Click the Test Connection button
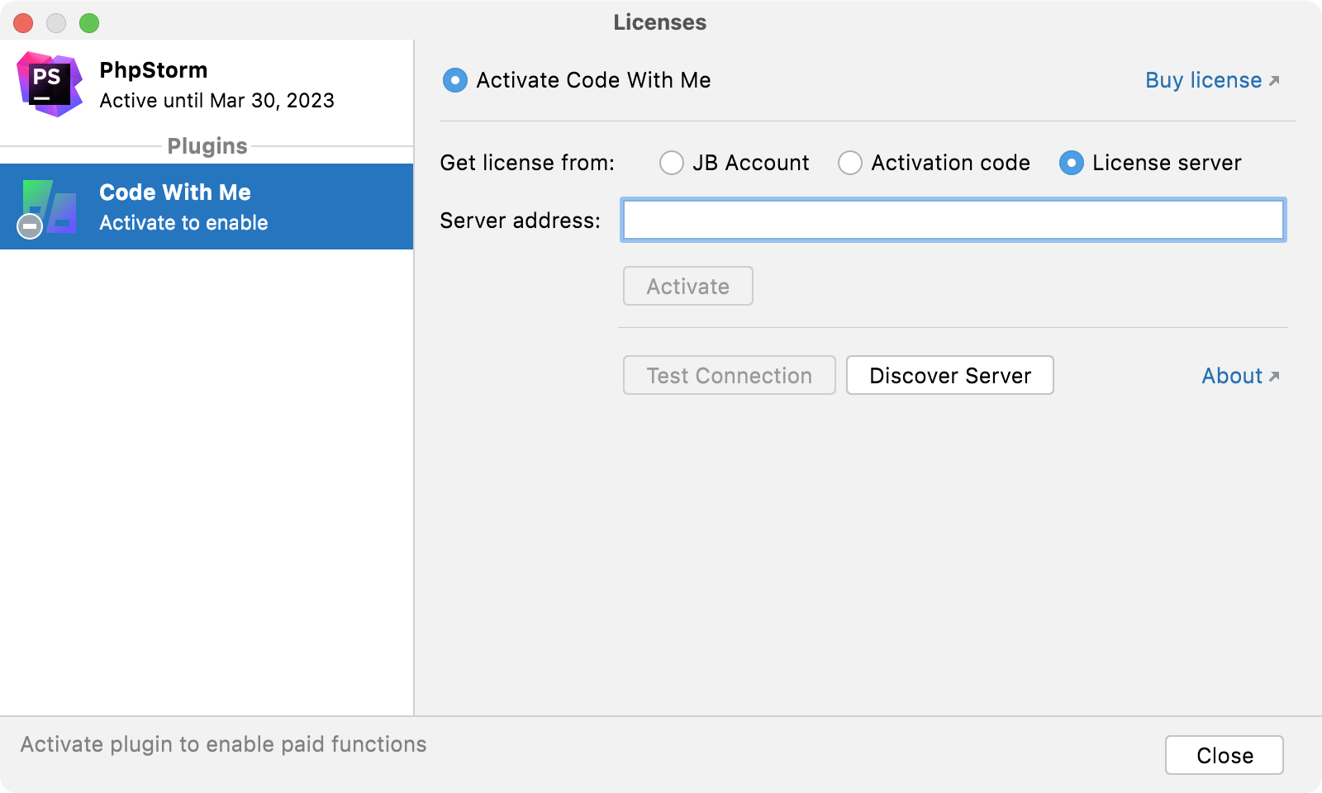Viewport: 1322px width, 793px height. tap(729, 376)
